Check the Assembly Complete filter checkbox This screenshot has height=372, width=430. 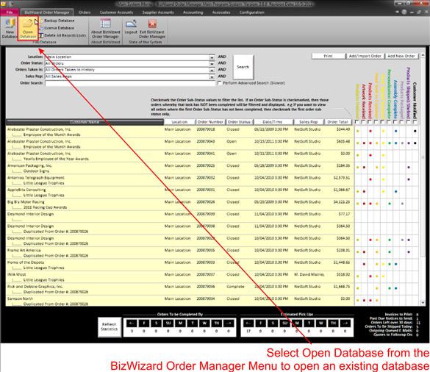pyautogui.click(x=395, y=122)
